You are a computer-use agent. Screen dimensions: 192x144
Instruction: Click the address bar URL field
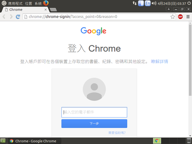point(99,17)
